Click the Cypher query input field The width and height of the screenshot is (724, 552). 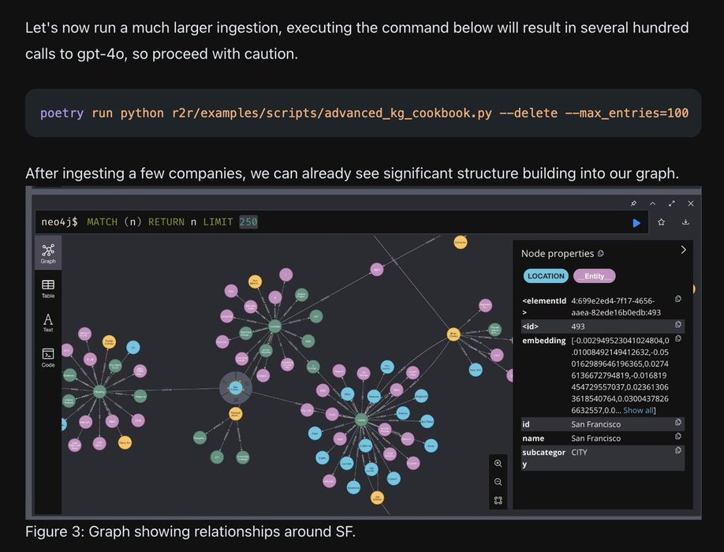coord(331,222)
